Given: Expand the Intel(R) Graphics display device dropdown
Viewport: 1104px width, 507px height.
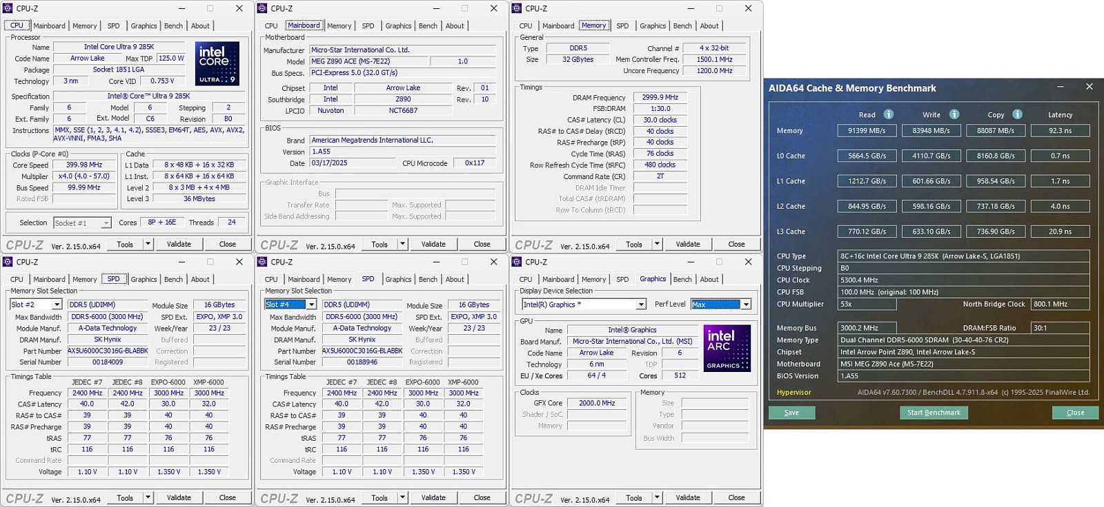Looking at the screenshot, I should pyautogui.click(x=641, y=304).
